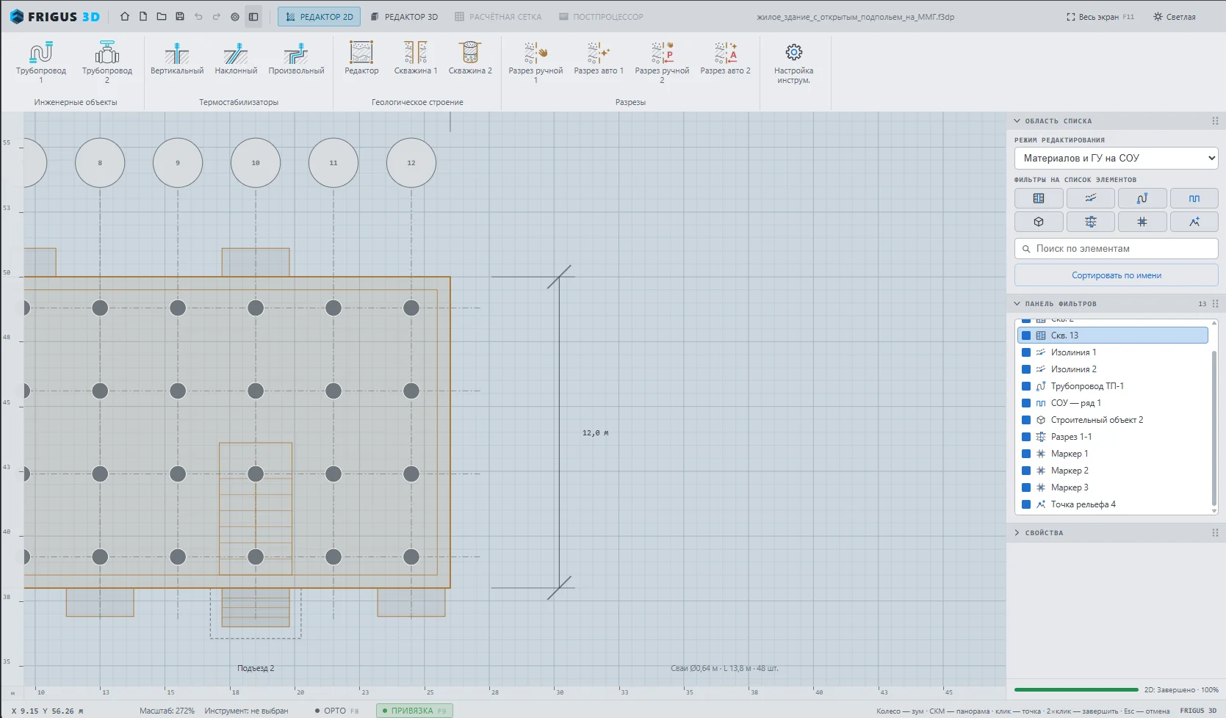
Task: Choose the Наклонный thermostabilizer tool
Action: 236,59
